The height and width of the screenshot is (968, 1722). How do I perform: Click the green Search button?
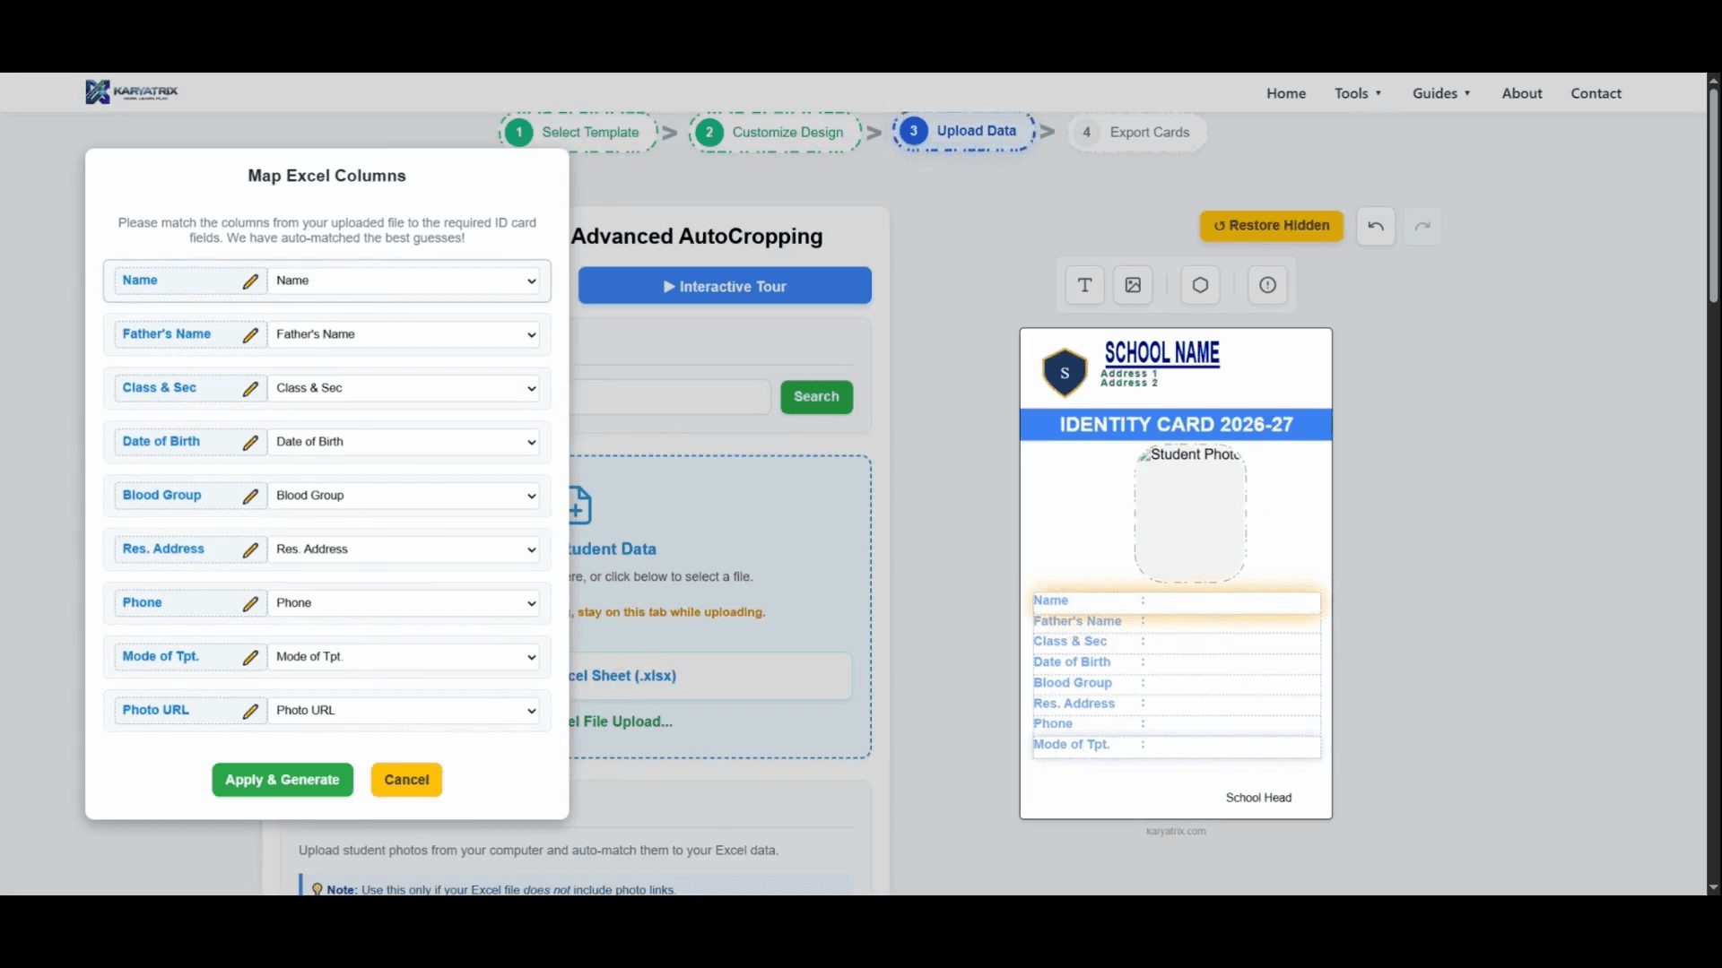click(x=816, y=396)
